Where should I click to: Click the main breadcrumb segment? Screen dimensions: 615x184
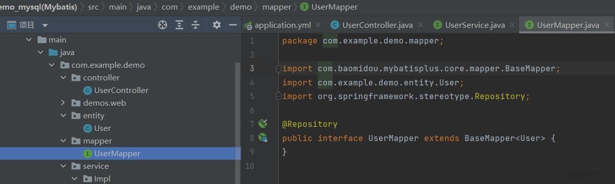(118, 7)
